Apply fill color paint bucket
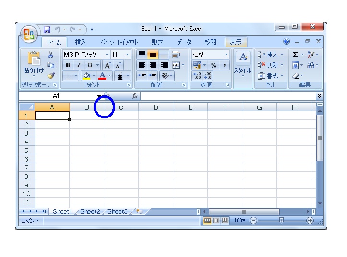This screenshot has width=347, height=257. [86, 76]
